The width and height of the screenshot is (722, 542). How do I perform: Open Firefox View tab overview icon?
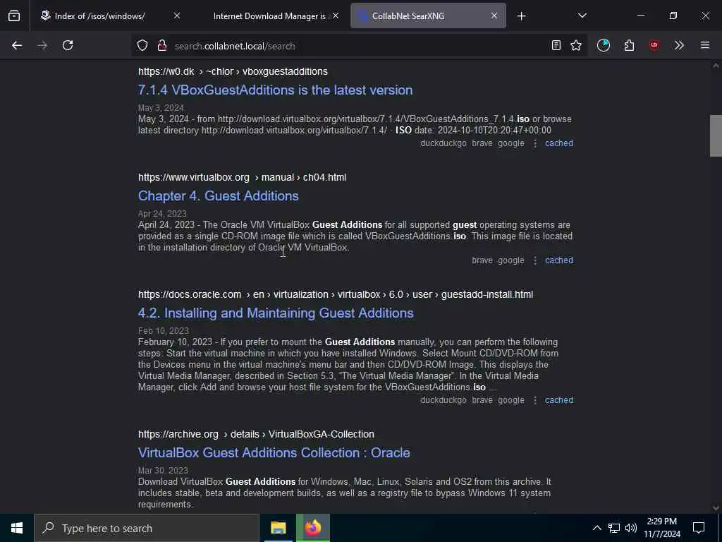pos(14,16)
